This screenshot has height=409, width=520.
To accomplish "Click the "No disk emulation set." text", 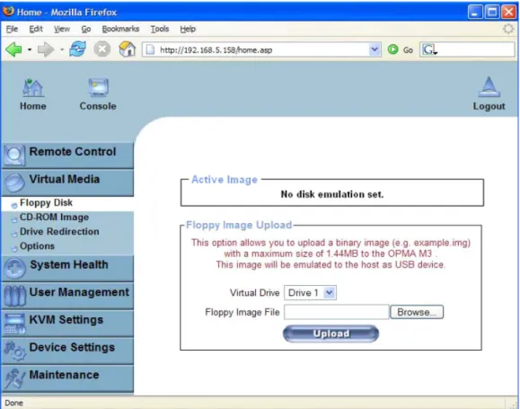I will click(332, 194).
